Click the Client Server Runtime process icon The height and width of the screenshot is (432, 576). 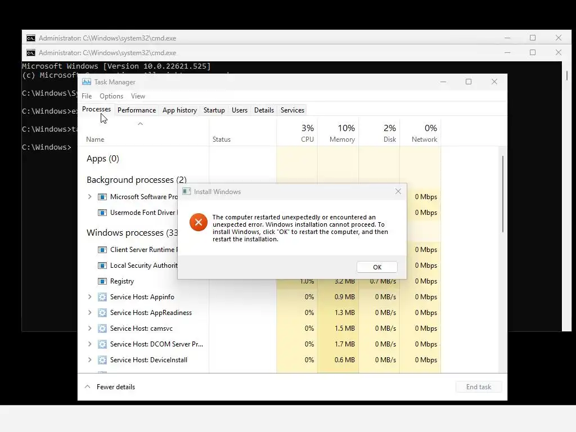[102, 250]
